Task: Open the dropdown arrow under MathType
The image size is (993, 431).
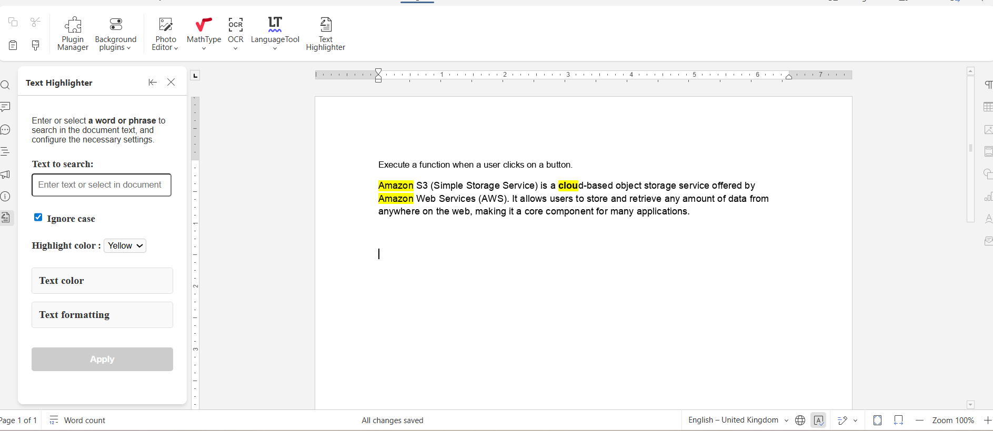Action: pyautogui.click(x=204, y=48)
